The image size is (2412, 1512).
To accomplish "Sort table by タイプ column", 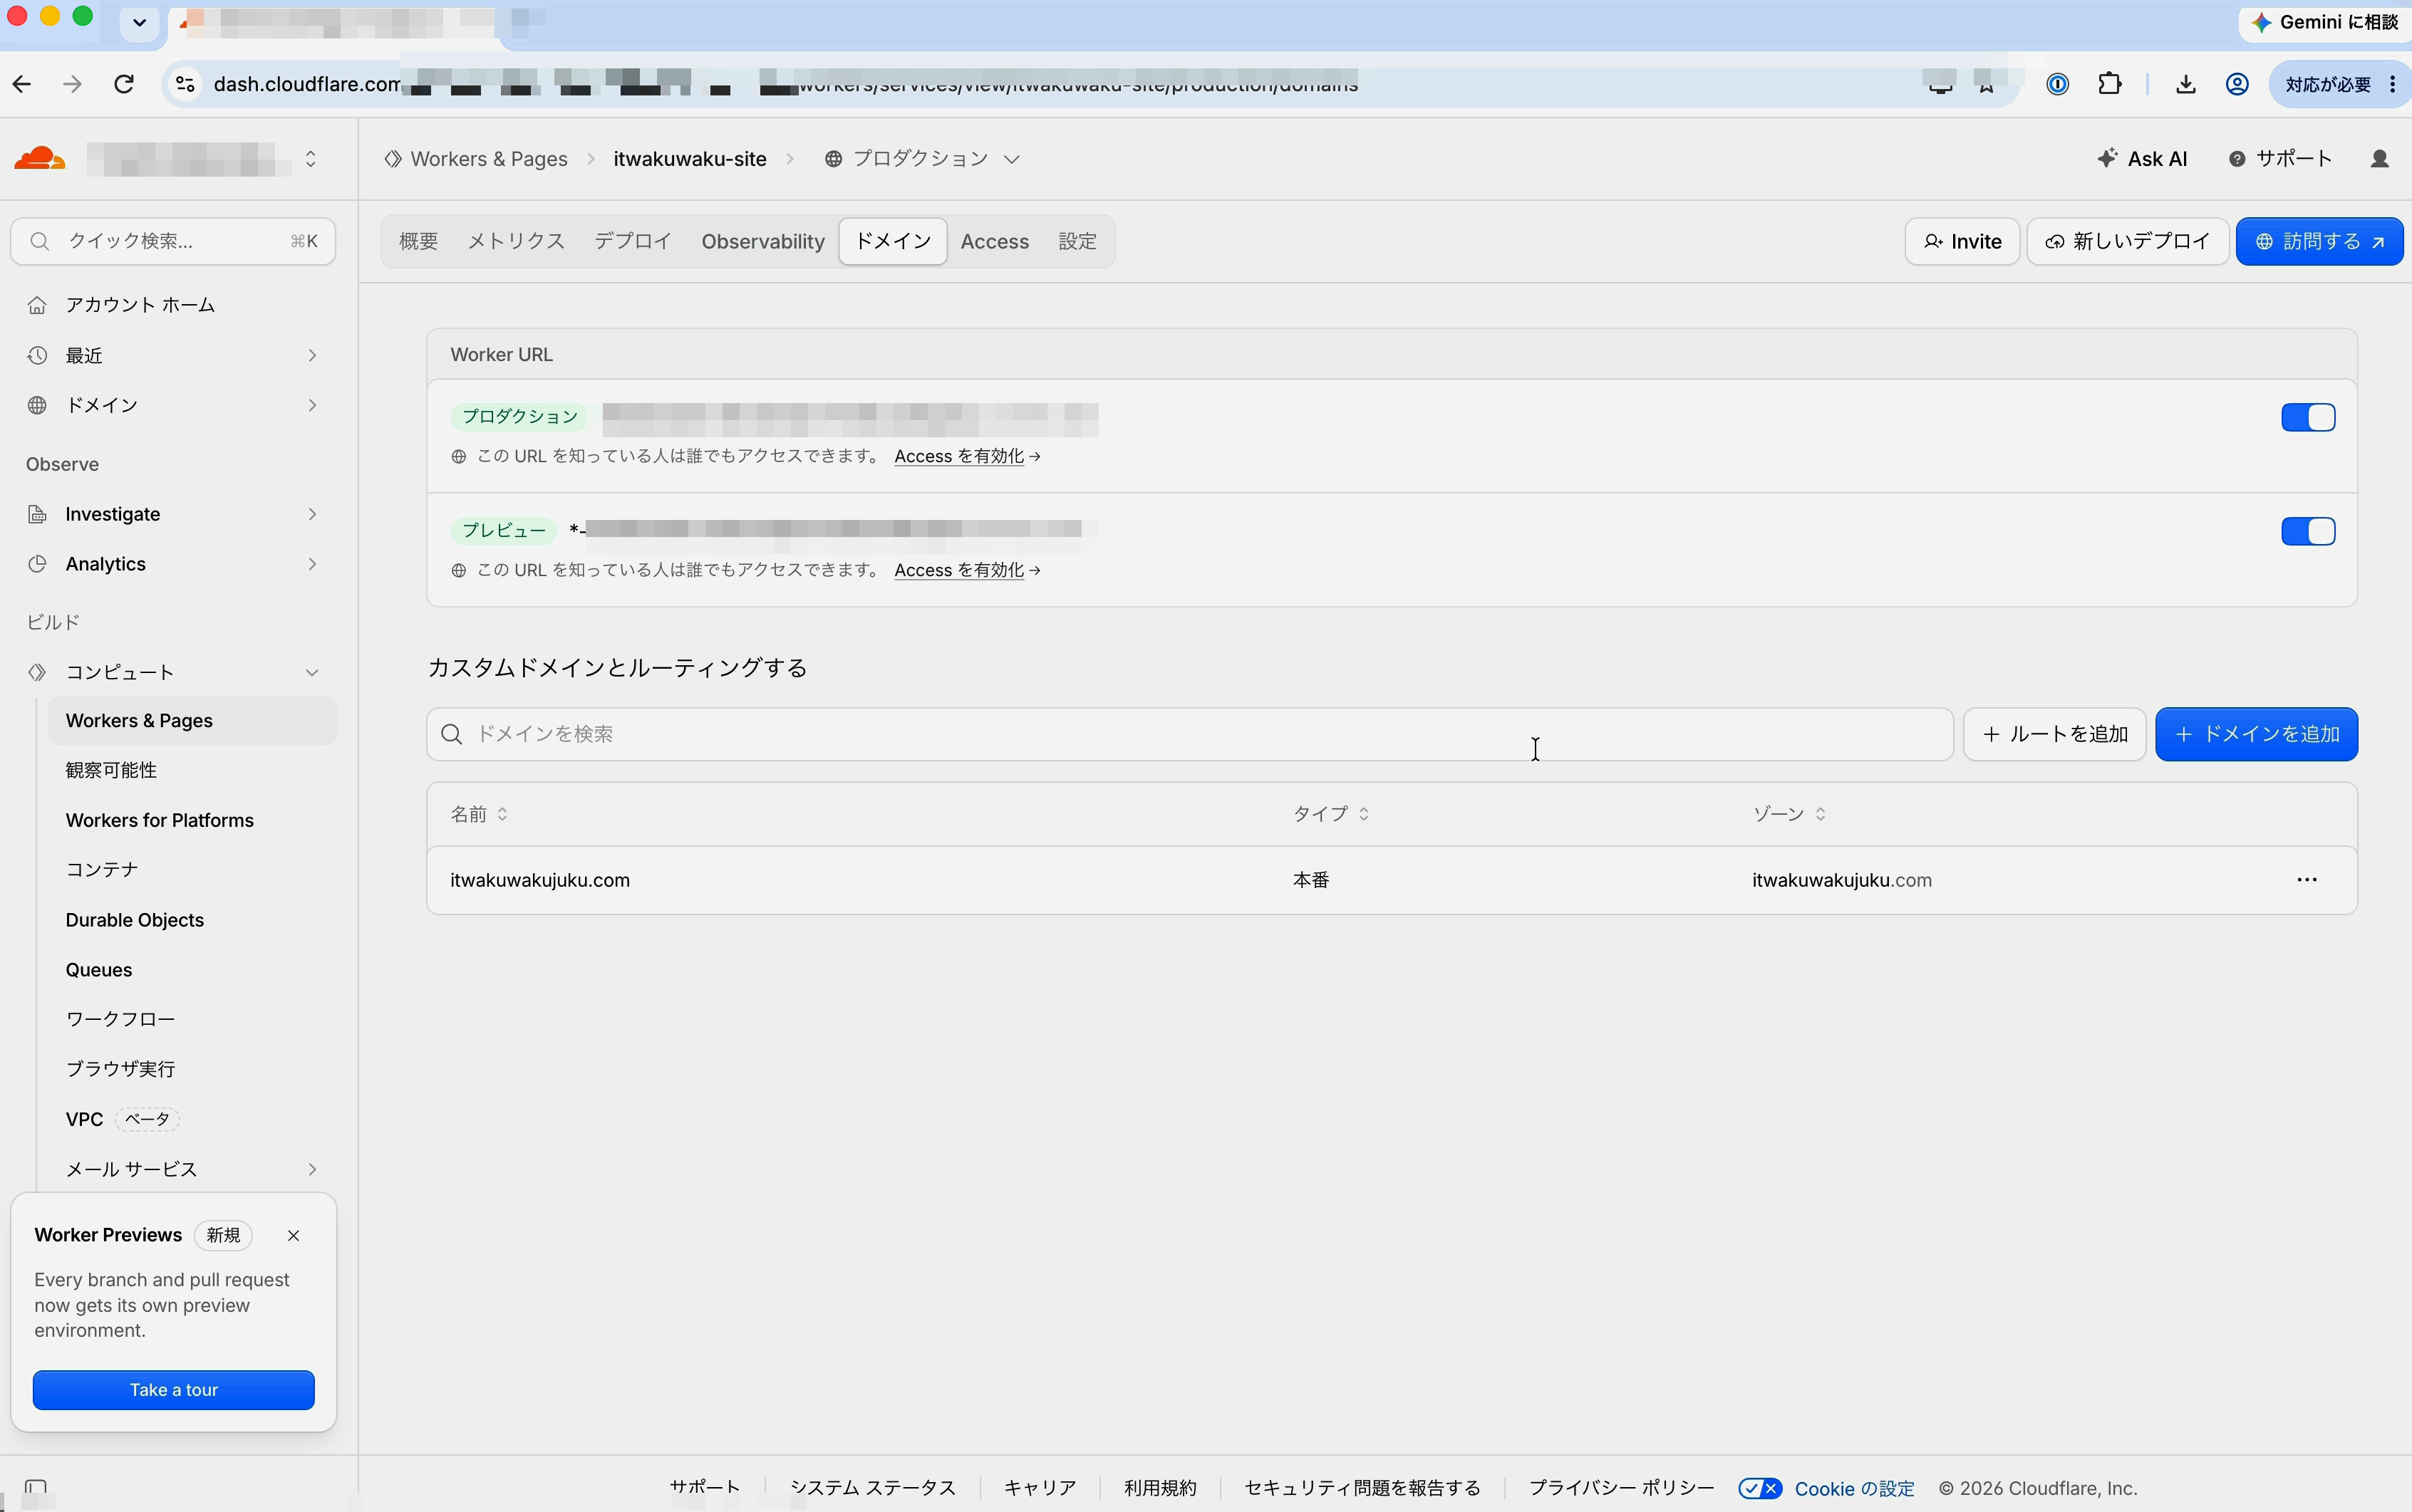I will click(1330, 814).
